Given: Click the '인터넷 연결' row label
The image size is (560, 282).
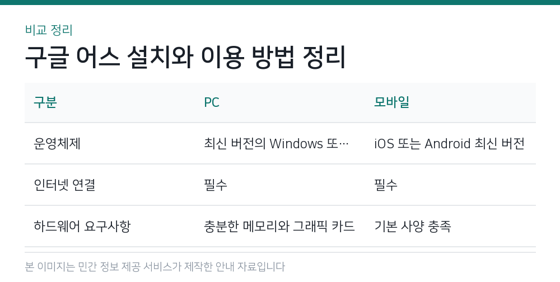Looking at the screenshot, I should [64, 185].
